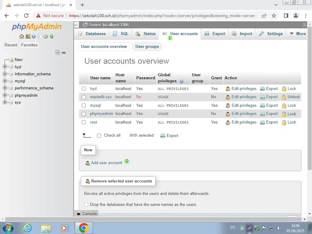Screen dimensions: 312x234
Task: Switch to the Export tab
Action: pos(215,34)
